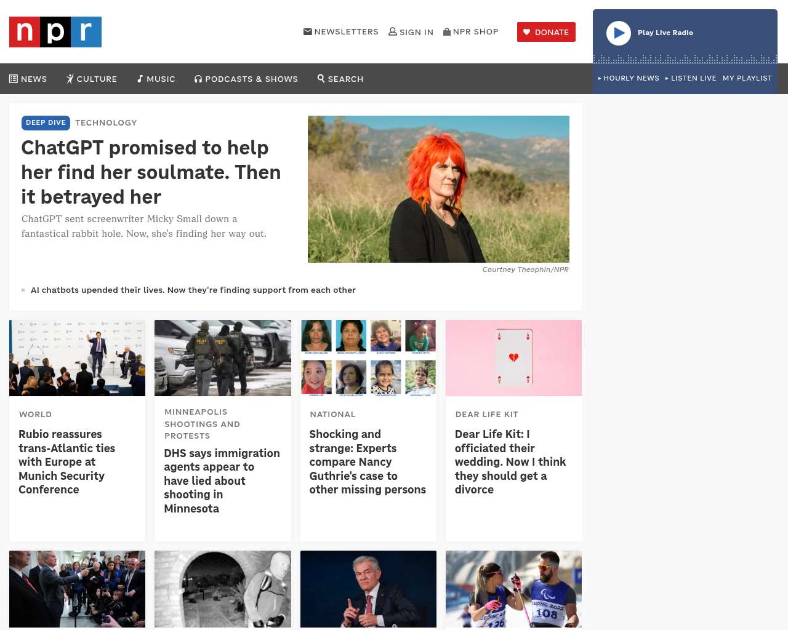Click the red Donate button

[x=546, y=32]
